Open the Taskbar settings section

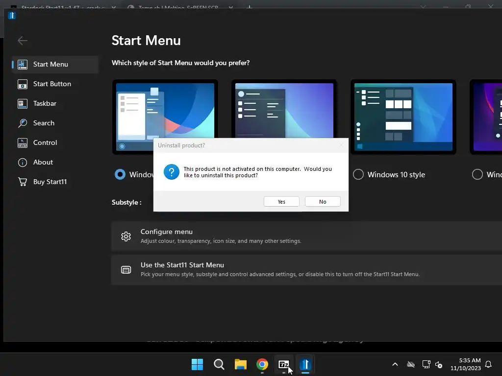55,103
